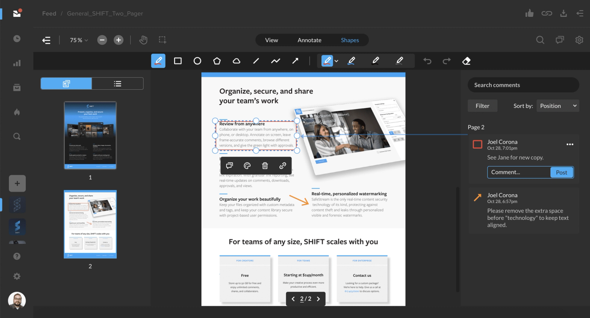This screenshot has width=590, height=318.
Task: Collapse the left thumbnails panel
Action: [x=46, y=40]
